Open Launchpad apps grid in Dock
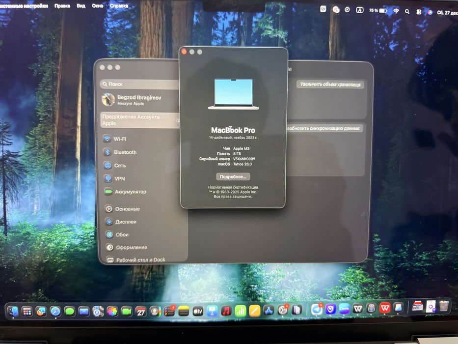Viewport: 458px width, 344px height. point(27,312)
